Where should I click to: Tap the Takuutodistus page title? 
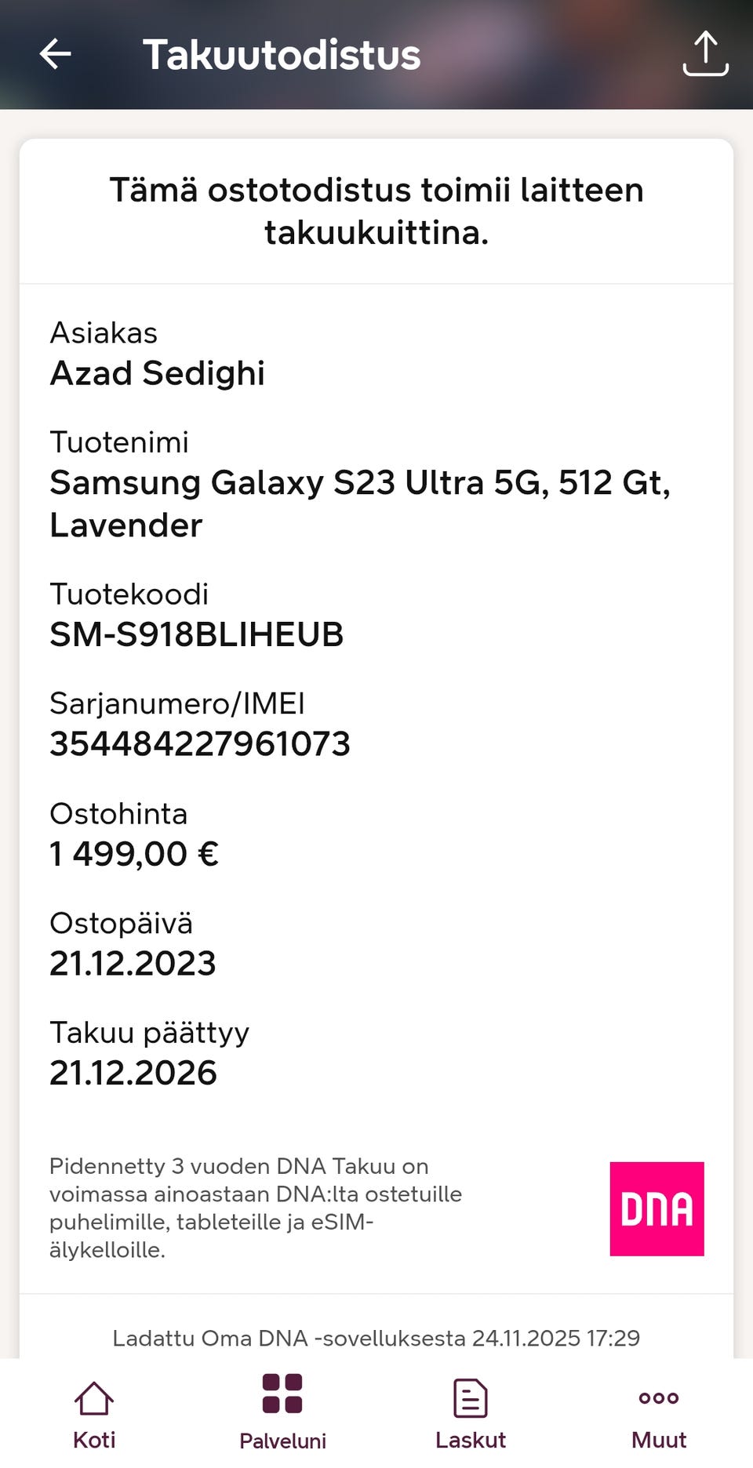282,55
